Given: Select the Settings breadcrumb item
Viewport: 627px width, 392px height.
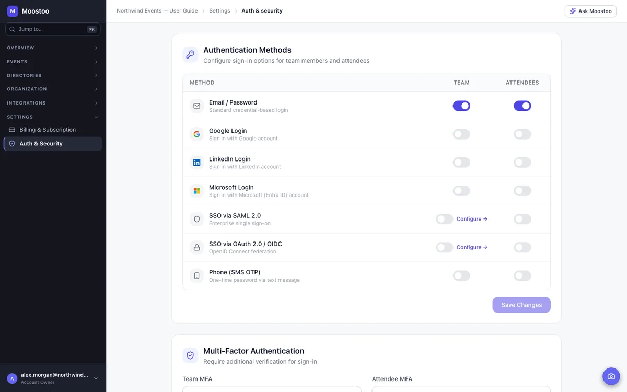Looking at the screenshot, I should 219,11.
